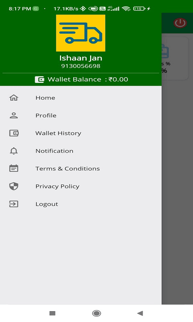The width and height of the screenshot is (193, 322).
Task: Tap the Android back triangle button
Action: pyautogui.click(x=140, y=313)
